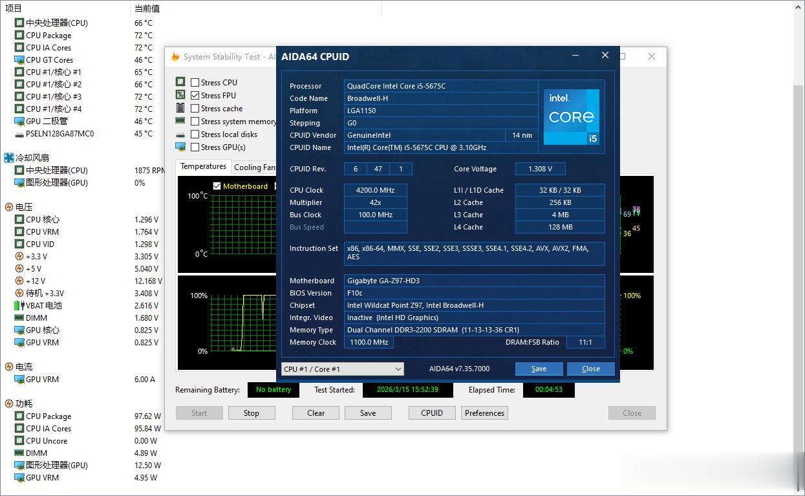The height and width of the screenshot is (496, 805).
Task: Click the Stress GPU(s) monitor icon
Action: pos(180,147)
